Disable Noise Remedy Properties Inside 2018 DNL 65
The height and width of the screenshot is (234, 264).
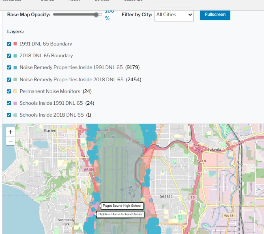(x=9, y=80)
